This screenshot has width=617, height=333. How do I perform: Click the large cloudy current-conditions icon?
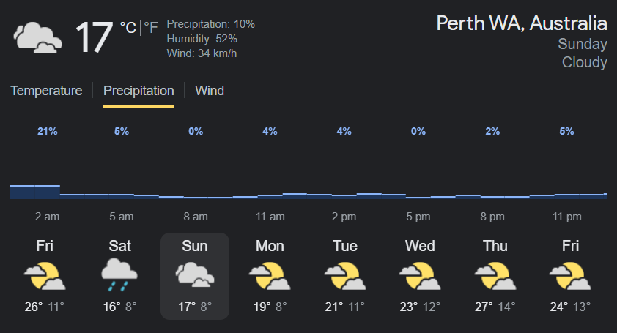pos(37,37)
